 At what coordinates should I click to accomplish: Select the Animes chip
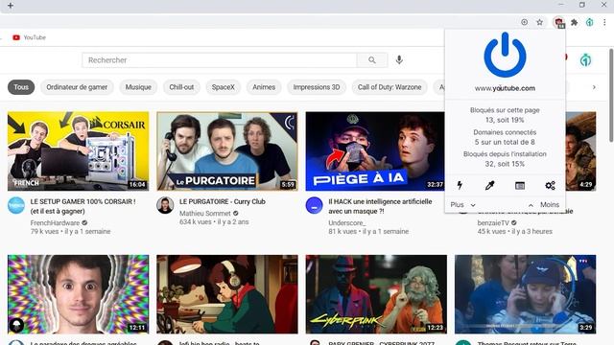click(264, 87)
